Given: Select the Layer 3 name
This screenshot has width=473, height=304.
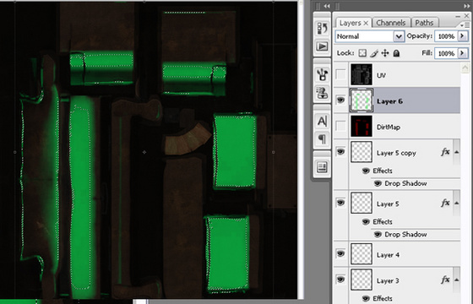Looking at the screenshot, I should [388, 280].
